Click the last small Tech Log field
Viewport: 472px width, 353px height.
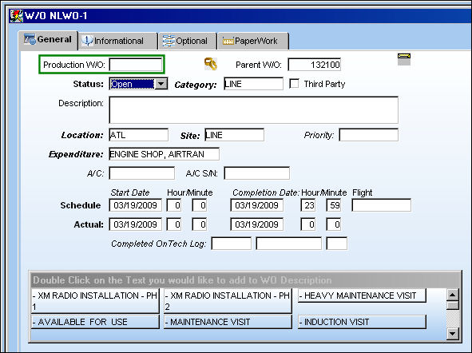337,244
